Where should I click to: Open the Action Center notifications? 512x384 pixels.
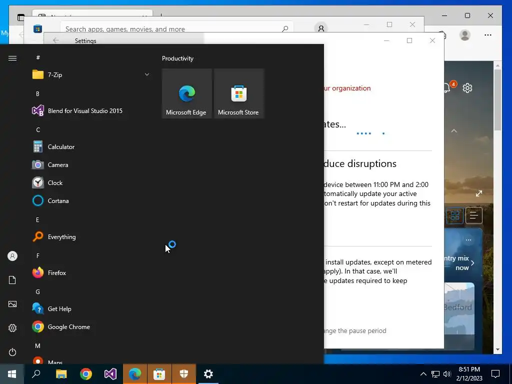point(495,374)
